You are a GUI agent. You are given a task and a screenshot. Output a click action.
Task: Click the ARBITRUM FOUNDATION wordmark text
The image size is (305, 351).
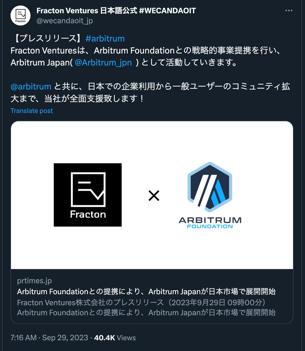(210, 222)
